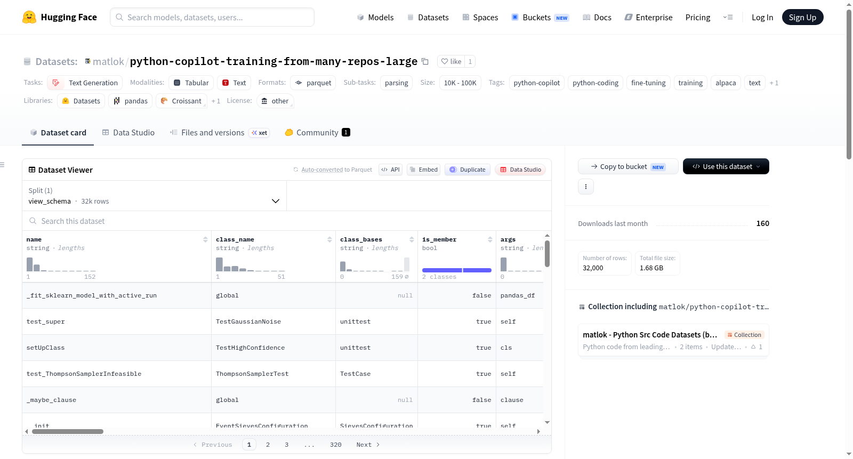Click the Text Generation task tag

tap(85, 83)
